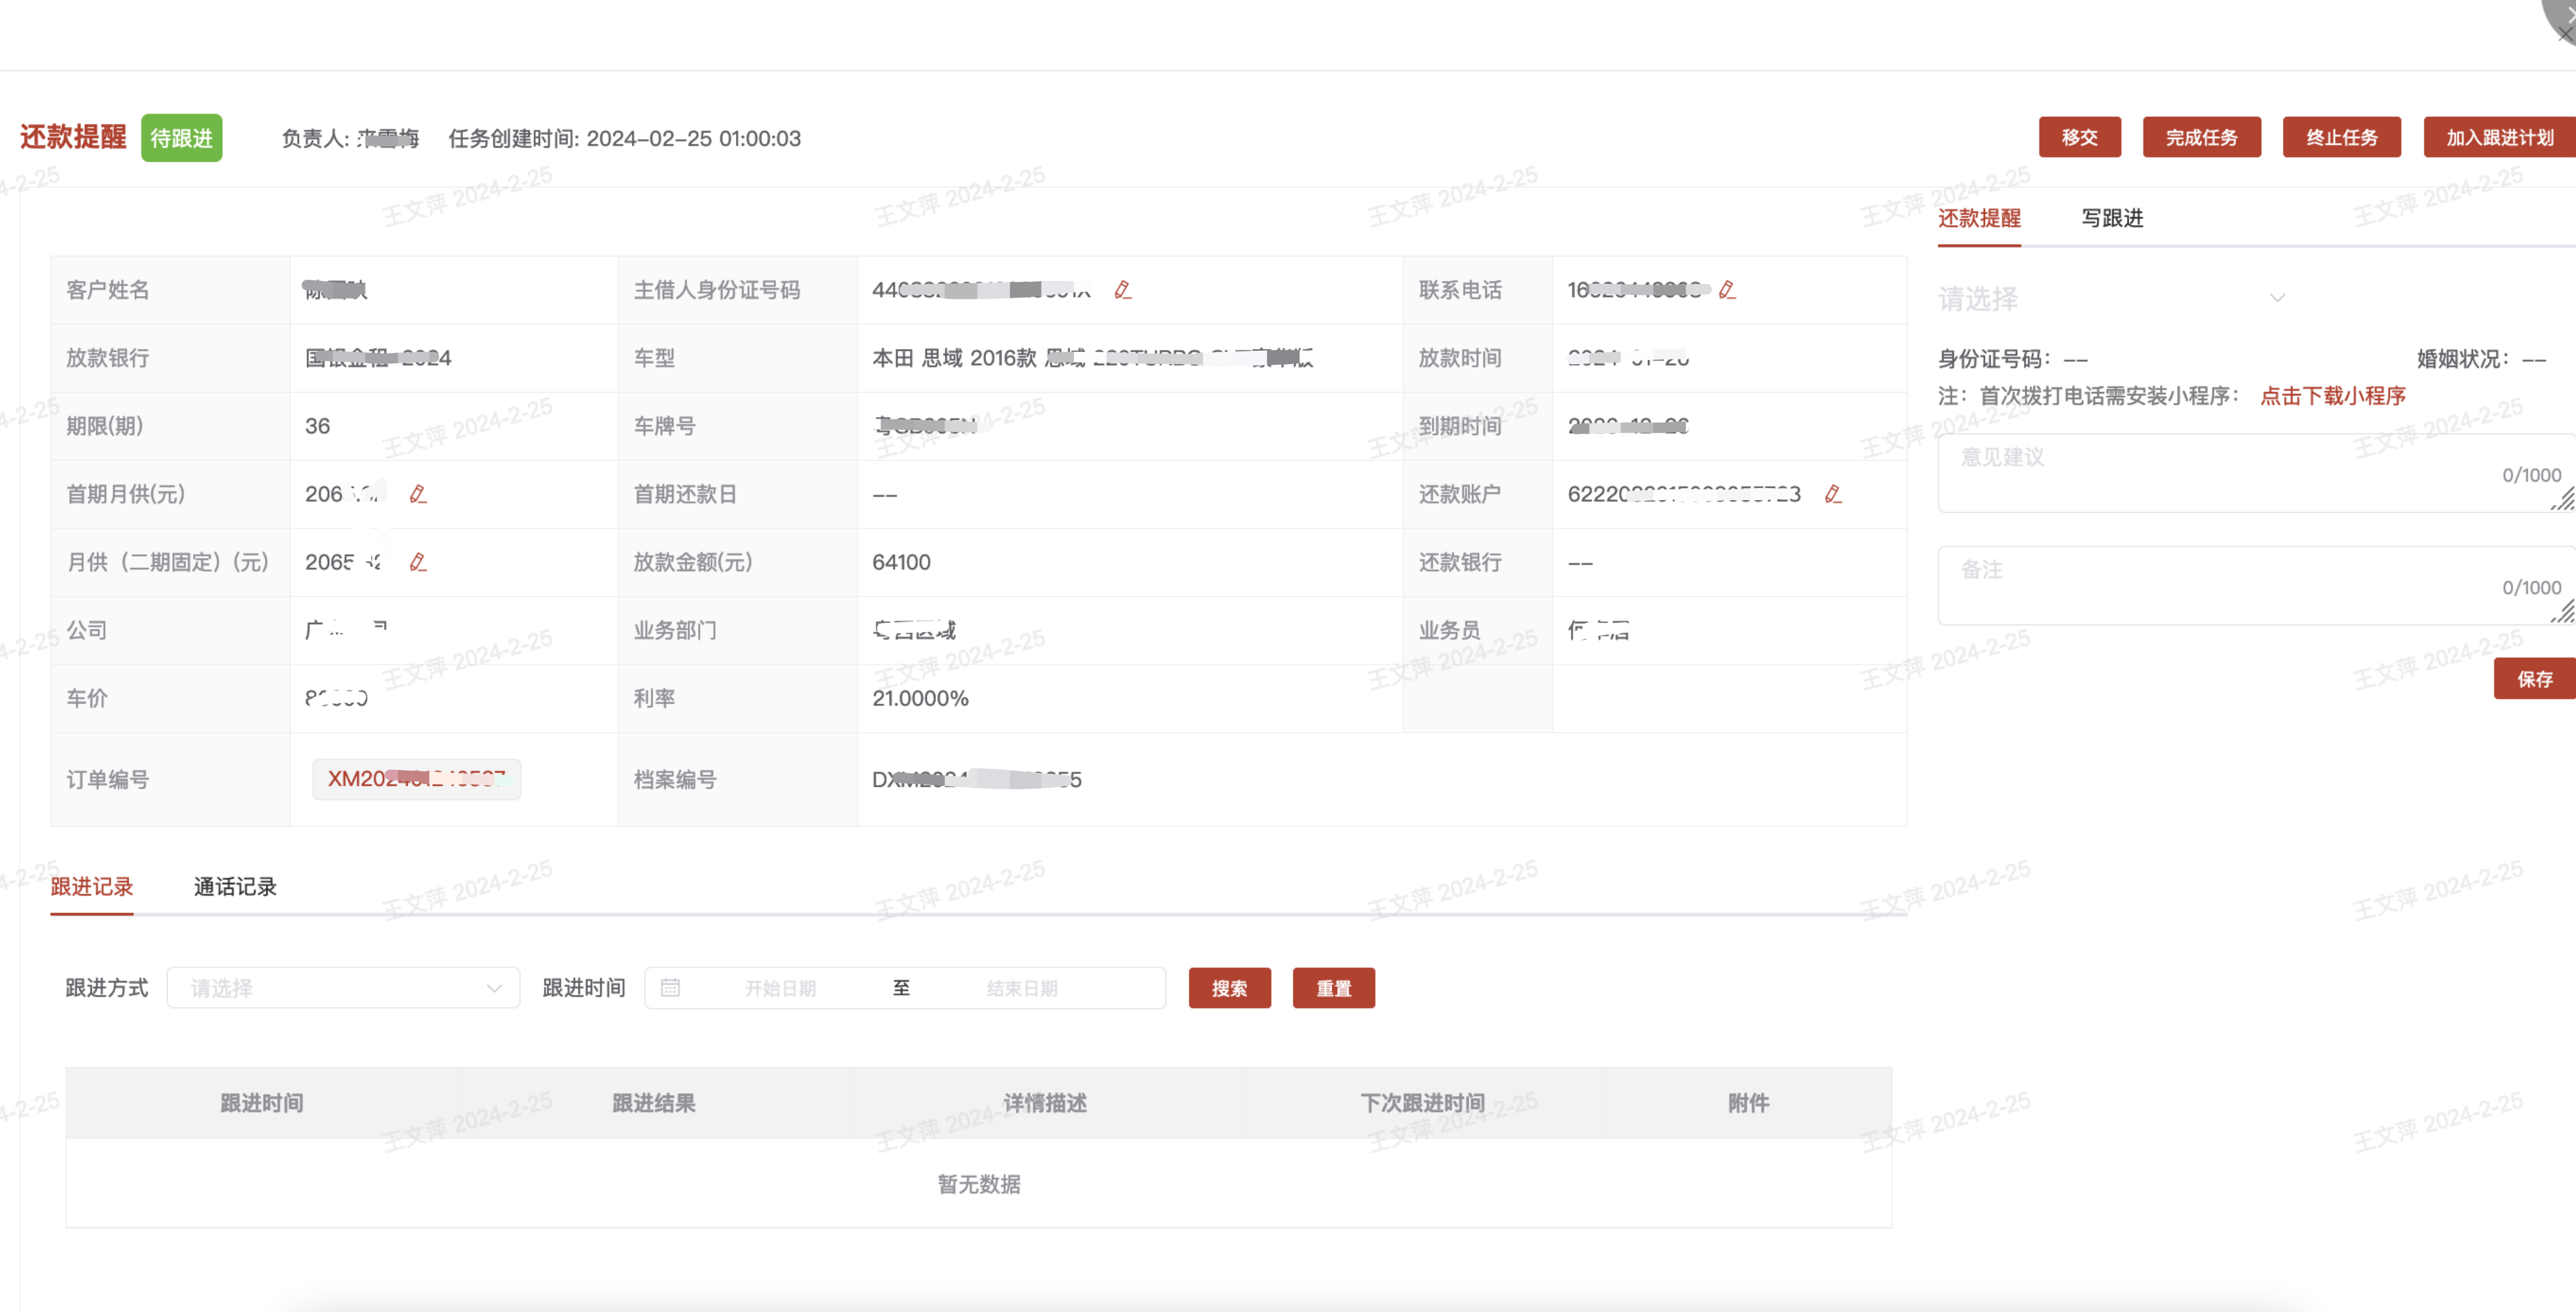The image size is (2576, 1312).
Task: Click the dropdown chevron in the 还款提醒 panel
Action: [2277, 298]
